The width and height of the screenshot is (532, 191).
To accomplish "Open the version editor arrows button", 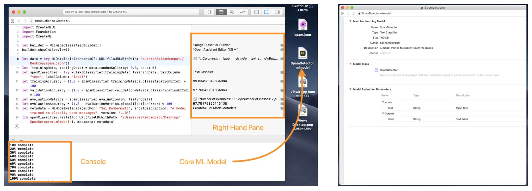I will click(243, 12).
